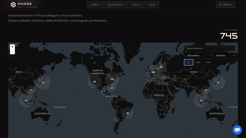Go to the BLOG page

pos(152,5)
